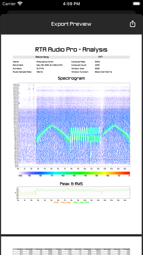
Task: Click the 8192 window size value
Action: tap(97, 69)
